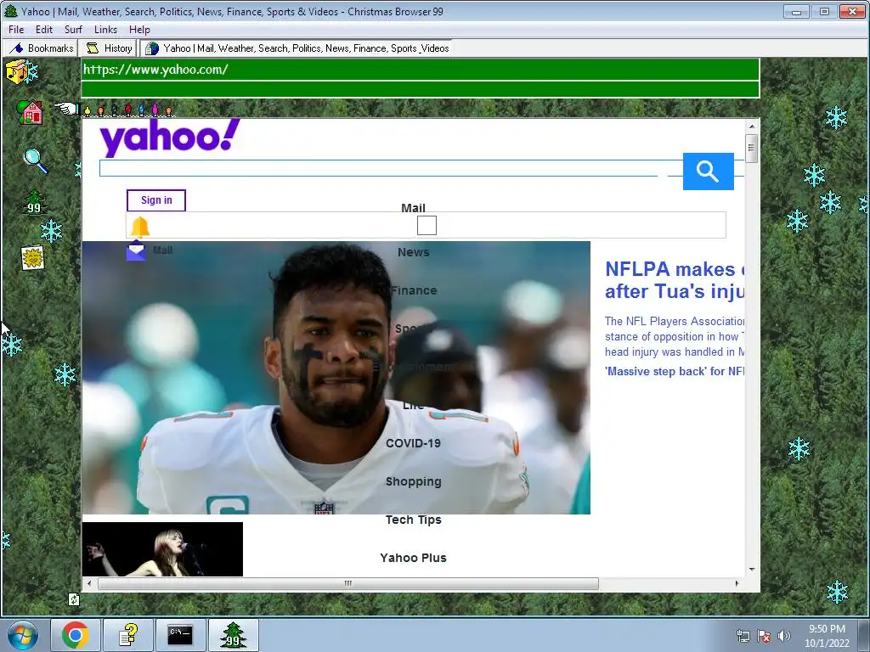Image resolution: width=870 pixels, height=652 pixels.
Task: Open the Mail link above the bell bar
Action: click(x=414, y=208)
